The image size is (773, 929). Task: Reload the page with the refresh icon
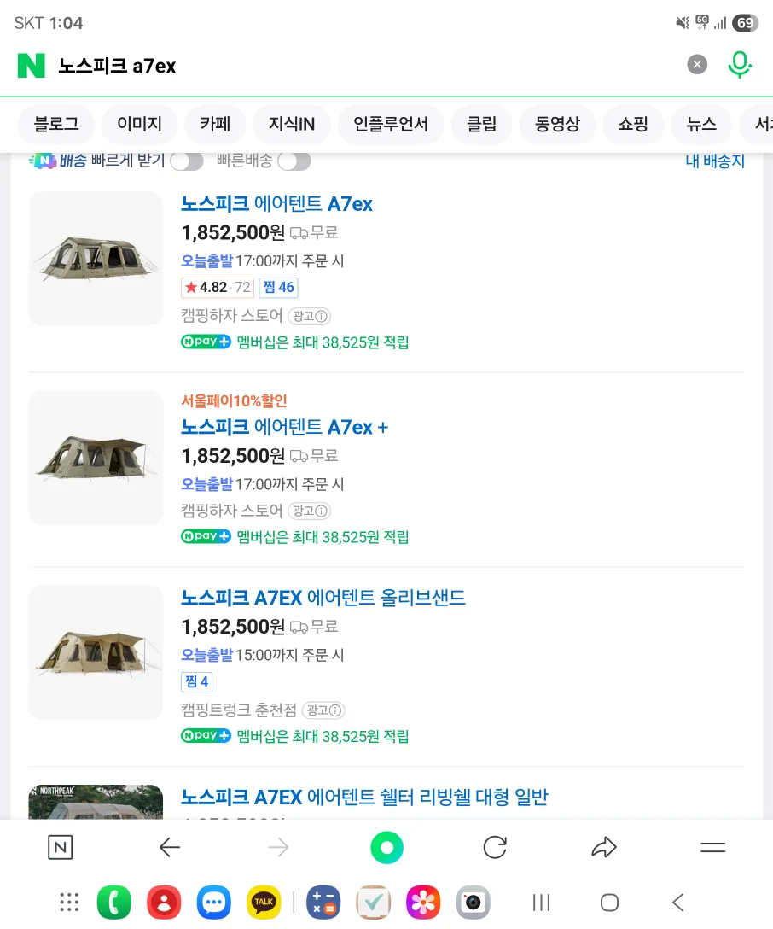click(495, 848)
